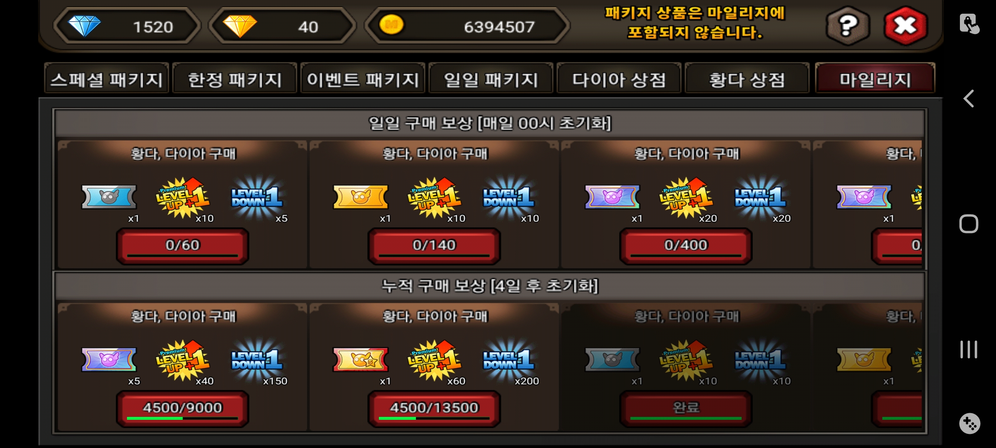The width and height of the screenshot is (996, 448).
Task: Tap Premium Level Up x60 icon
Action: tap(435, 360)
